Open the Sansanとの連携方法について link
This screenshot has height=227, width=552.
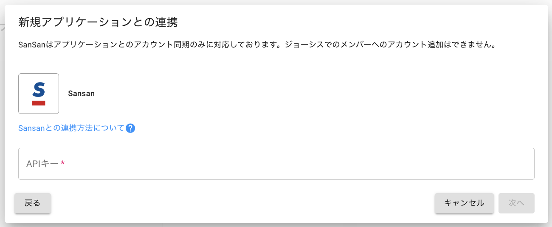tap(71, 128)
